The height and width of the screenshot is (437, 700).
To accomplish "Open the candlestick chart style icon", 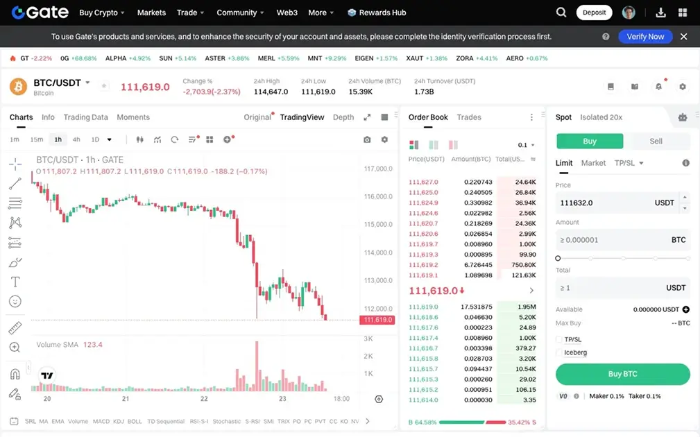I will (x=139, y=139).
